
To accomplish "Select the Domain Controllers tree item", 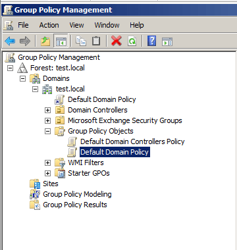I will click(x=97, y=110).
